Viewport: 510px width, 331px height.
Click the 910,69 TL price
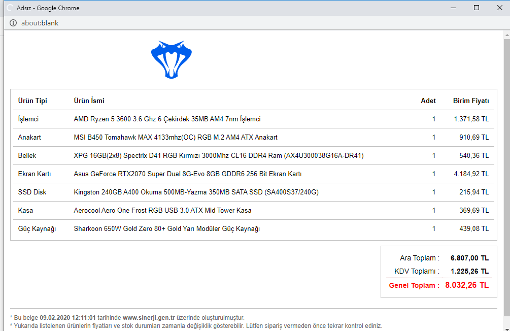(x=474, y=138)
